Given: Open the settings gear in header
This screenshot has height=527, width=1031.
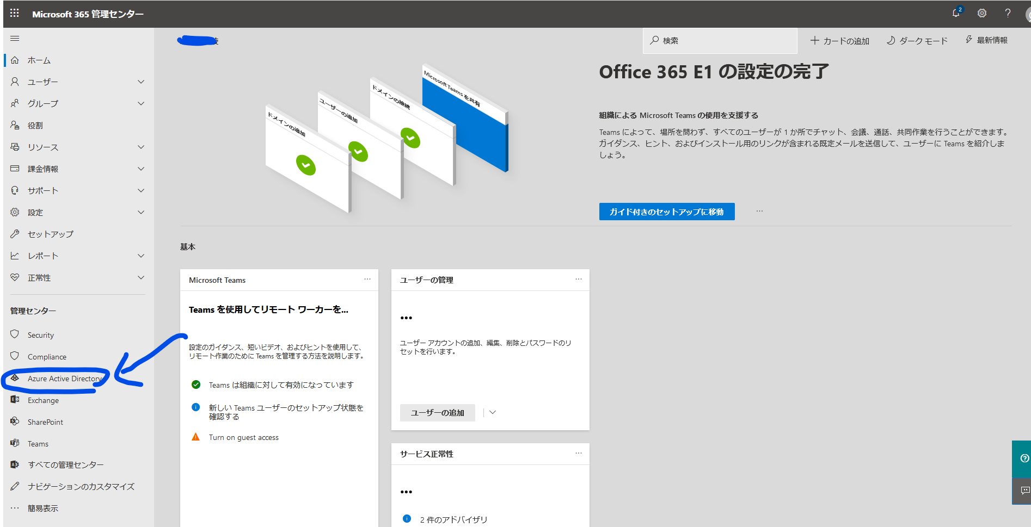Looking at the screenshot, I should click(x=982, y=13).
